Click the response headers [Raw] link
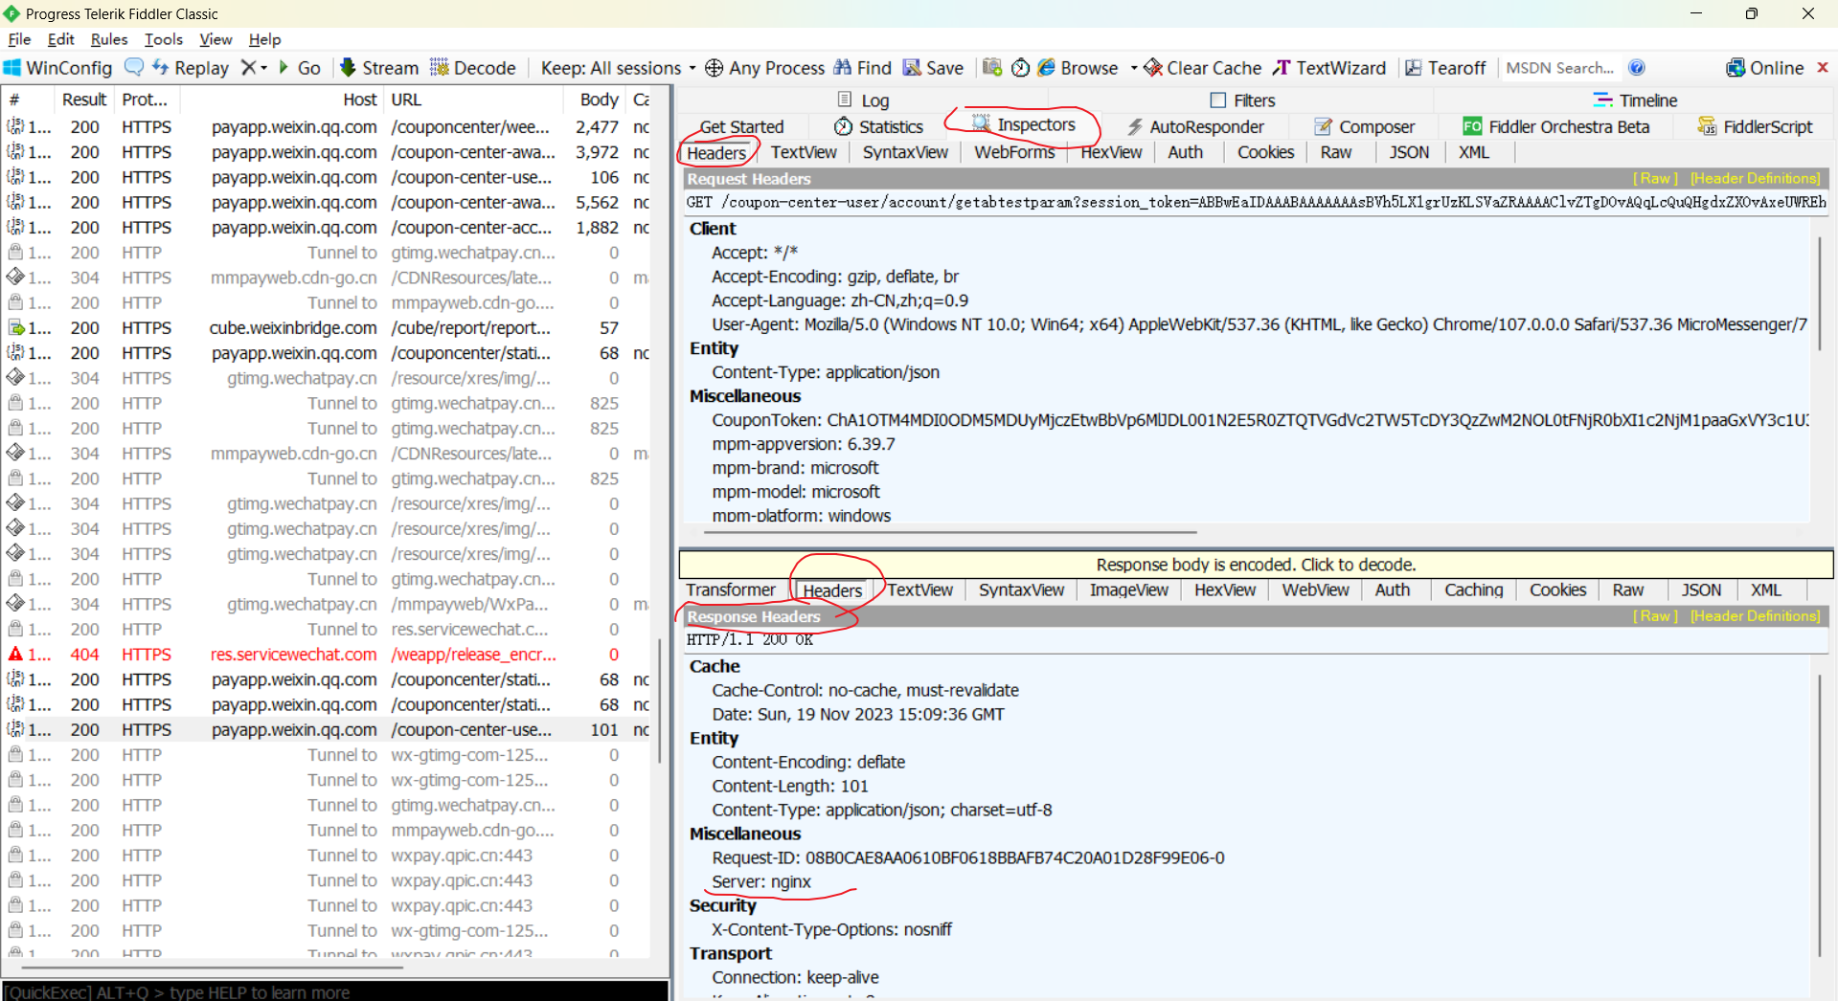 click(x=1655, y=616)
